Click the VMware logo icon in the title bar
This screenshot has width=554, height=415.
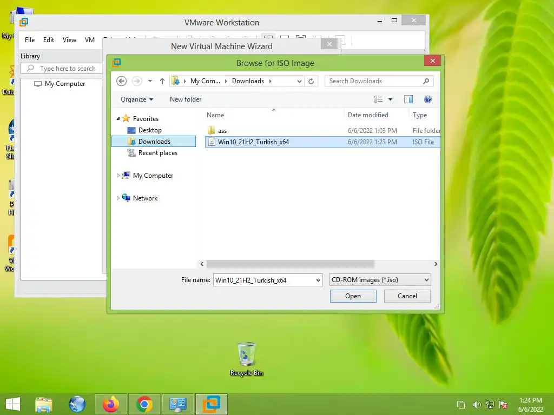24,22
